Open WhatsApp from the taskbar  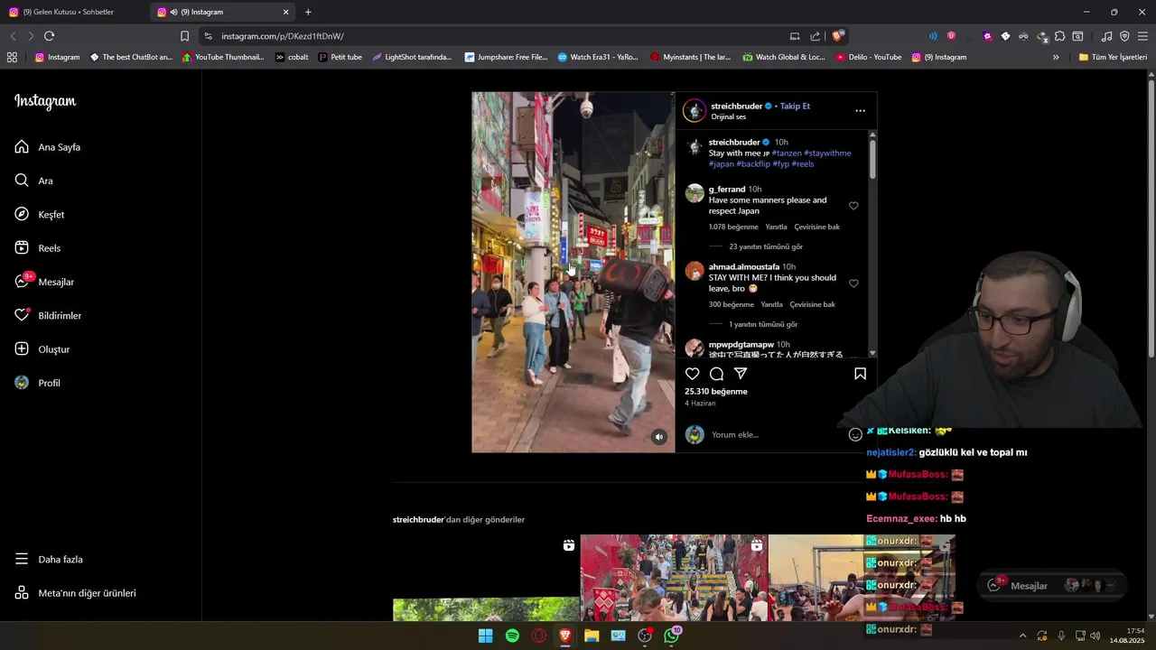(671, 636)
